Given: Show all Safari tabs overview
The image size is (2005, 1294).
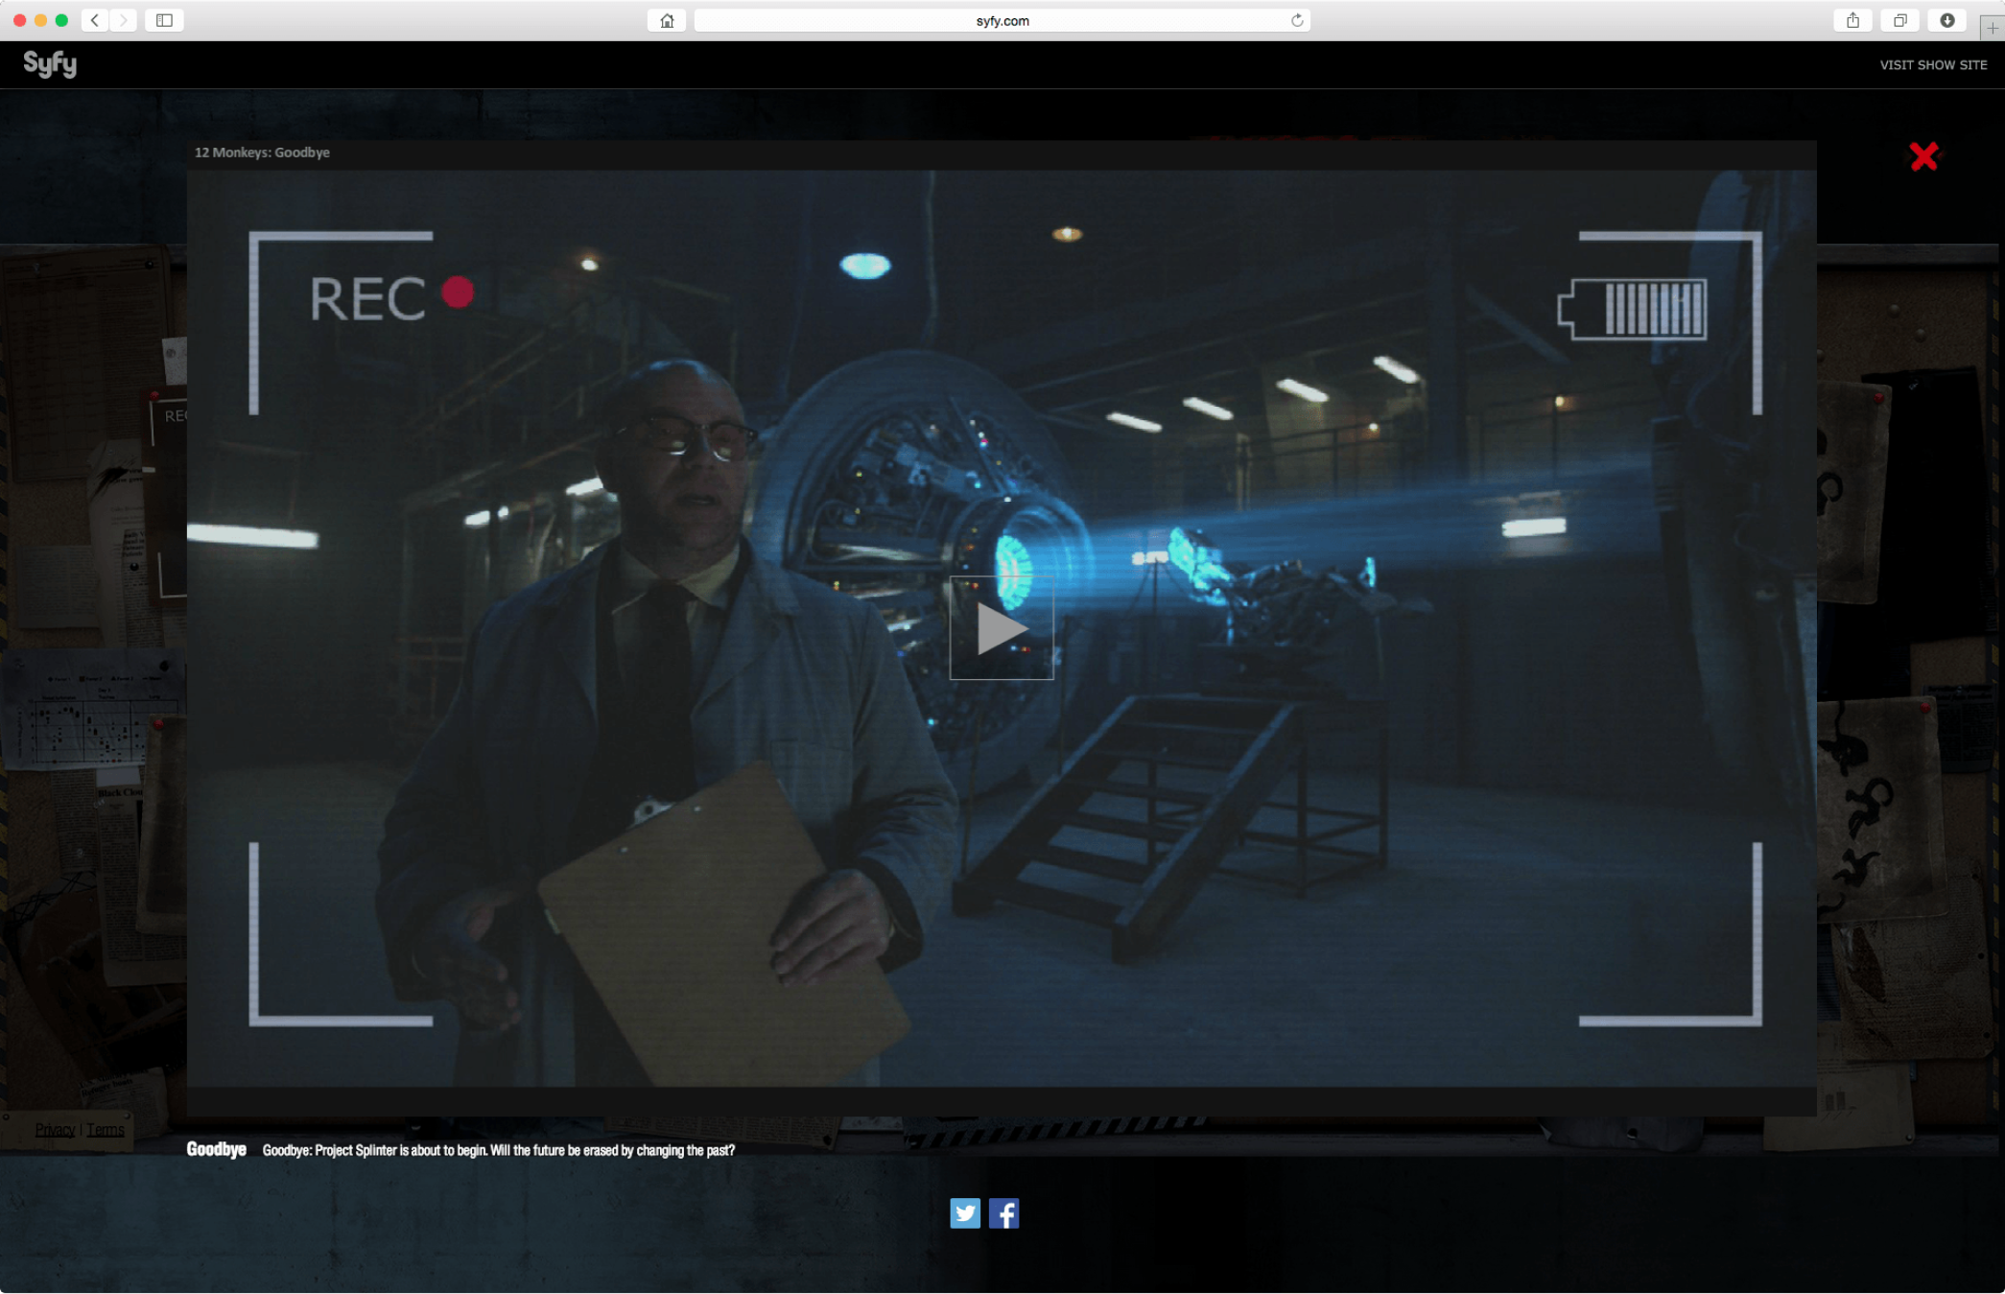Looking at the screenshot, I should 1899,20.
